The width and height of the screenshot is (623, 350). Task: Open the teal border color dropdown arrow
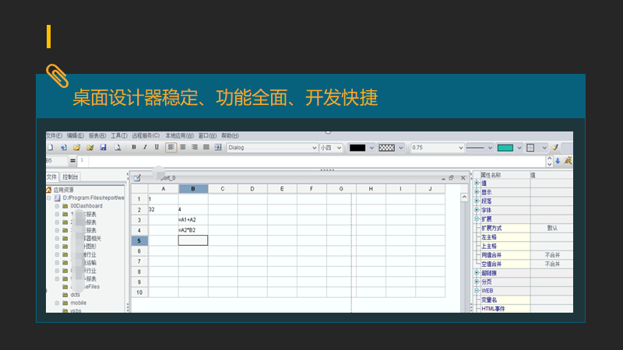click(519, 148)
